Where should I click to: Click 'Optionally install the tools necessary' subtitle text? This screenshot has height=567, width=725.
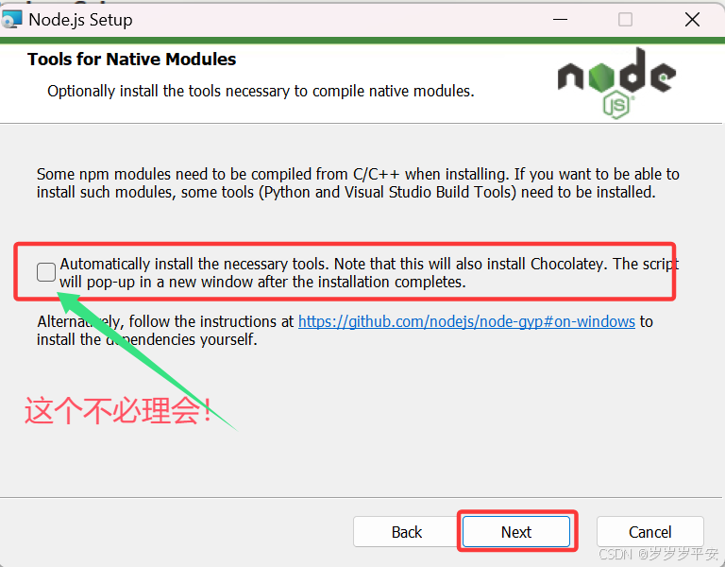(x=261, y=91)
